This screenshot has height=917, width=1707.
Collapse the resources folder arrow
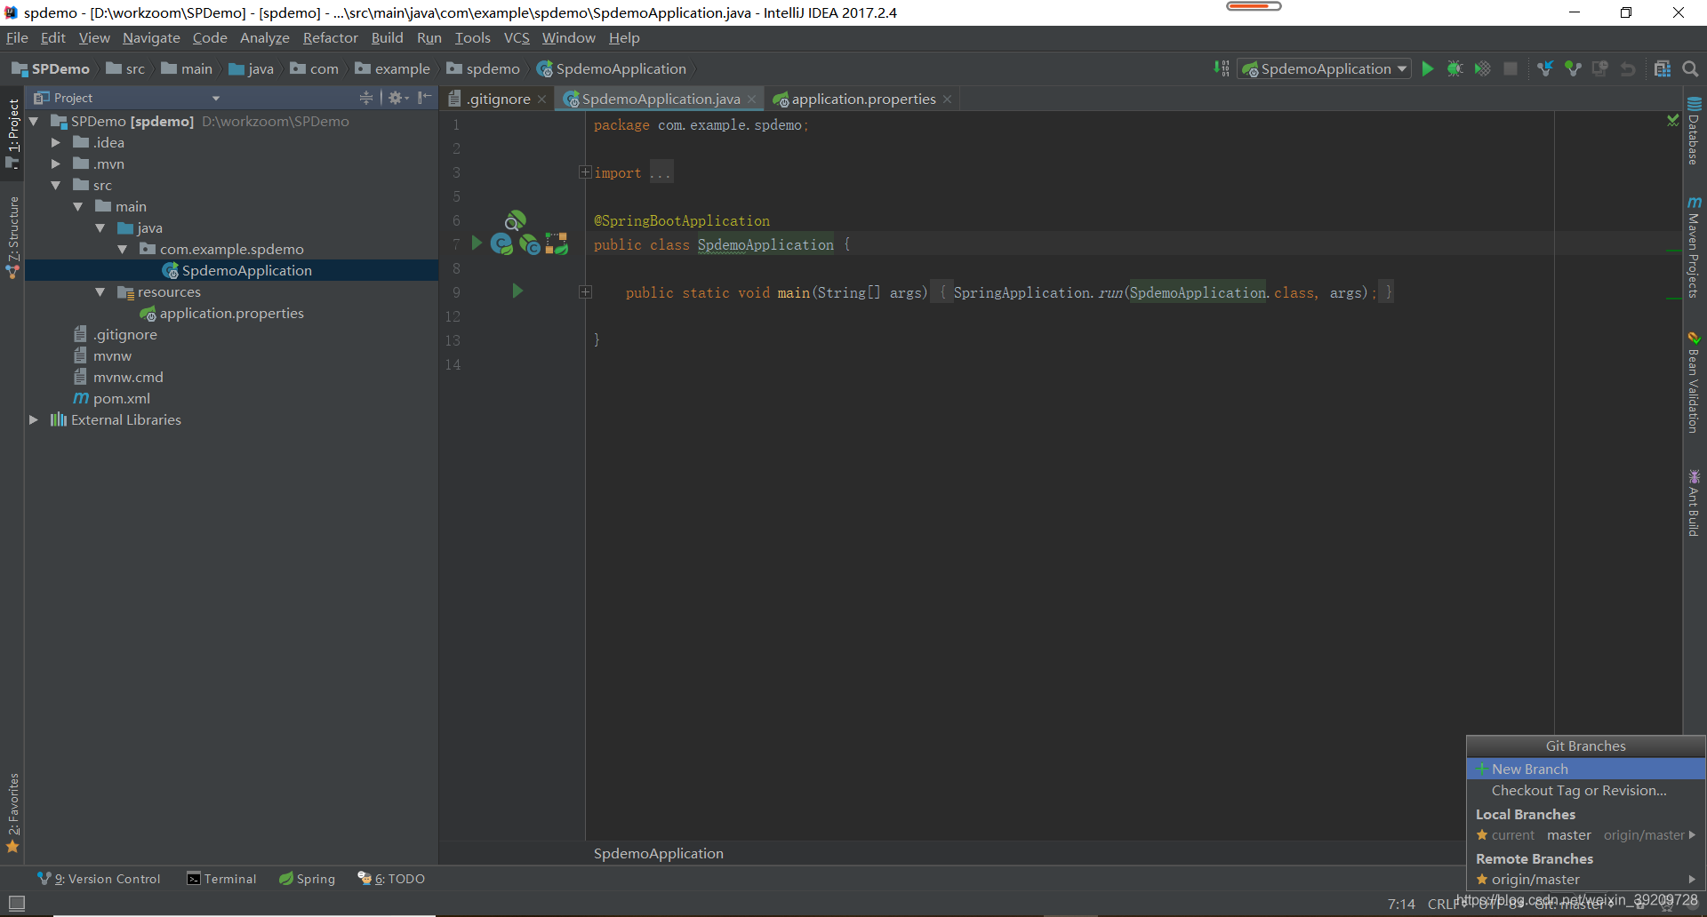point(100,291)
